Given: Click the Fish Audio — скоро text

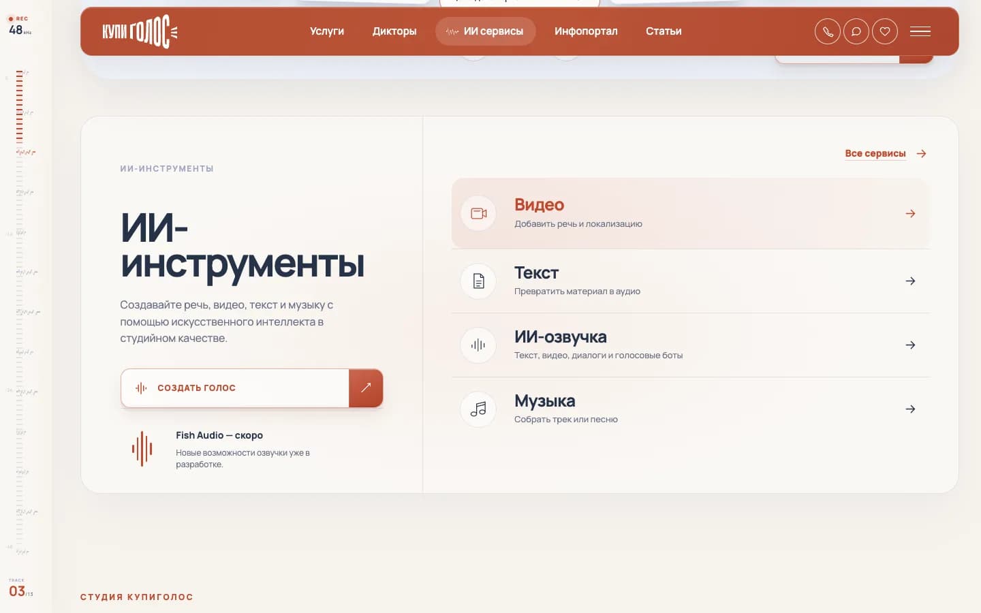Looking at the screenshot, I should tap(219, 435).
